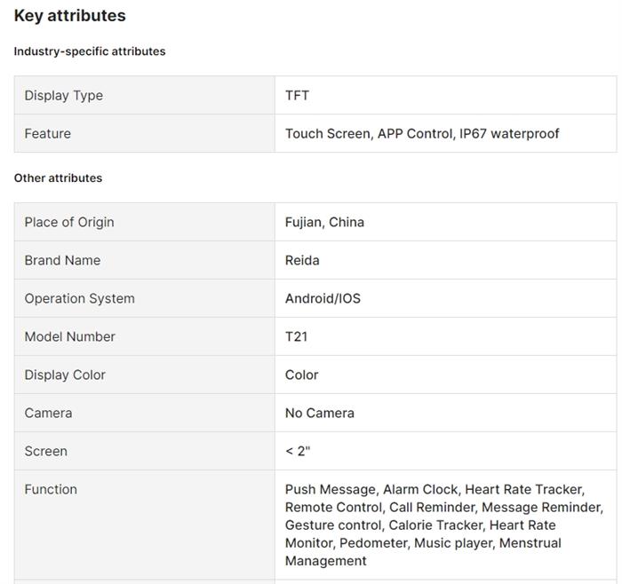Click the Operation System label
Screen dimensions: 622x584
[80, 299]
